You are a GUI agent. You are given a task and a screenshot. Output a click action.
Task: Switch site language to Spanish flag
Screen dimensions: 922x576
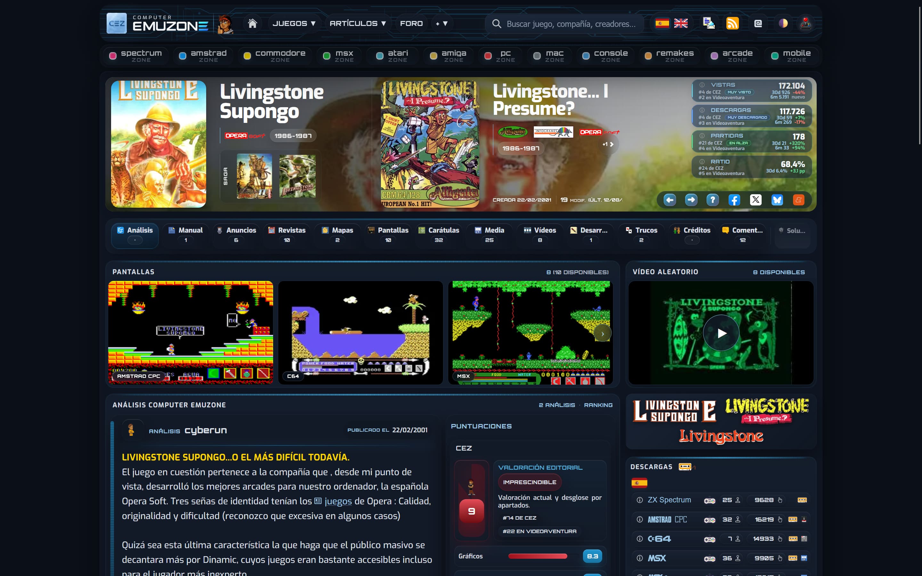(x=662, y=24)
